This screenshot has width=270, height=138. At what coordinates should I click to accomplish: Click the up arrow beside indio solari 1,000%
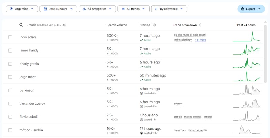point(108,40)
